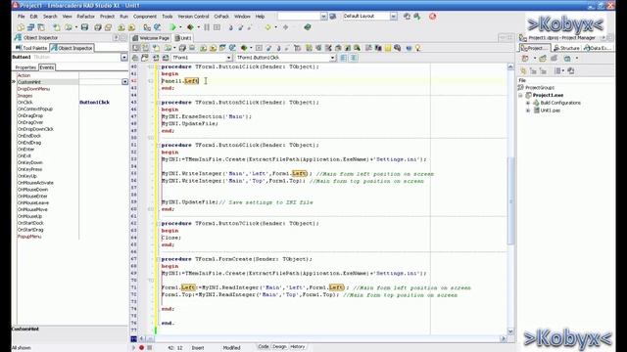Screen dimensions: 627x352
Task: Click the Project Manager title bar icon
Action: (522, 37)
